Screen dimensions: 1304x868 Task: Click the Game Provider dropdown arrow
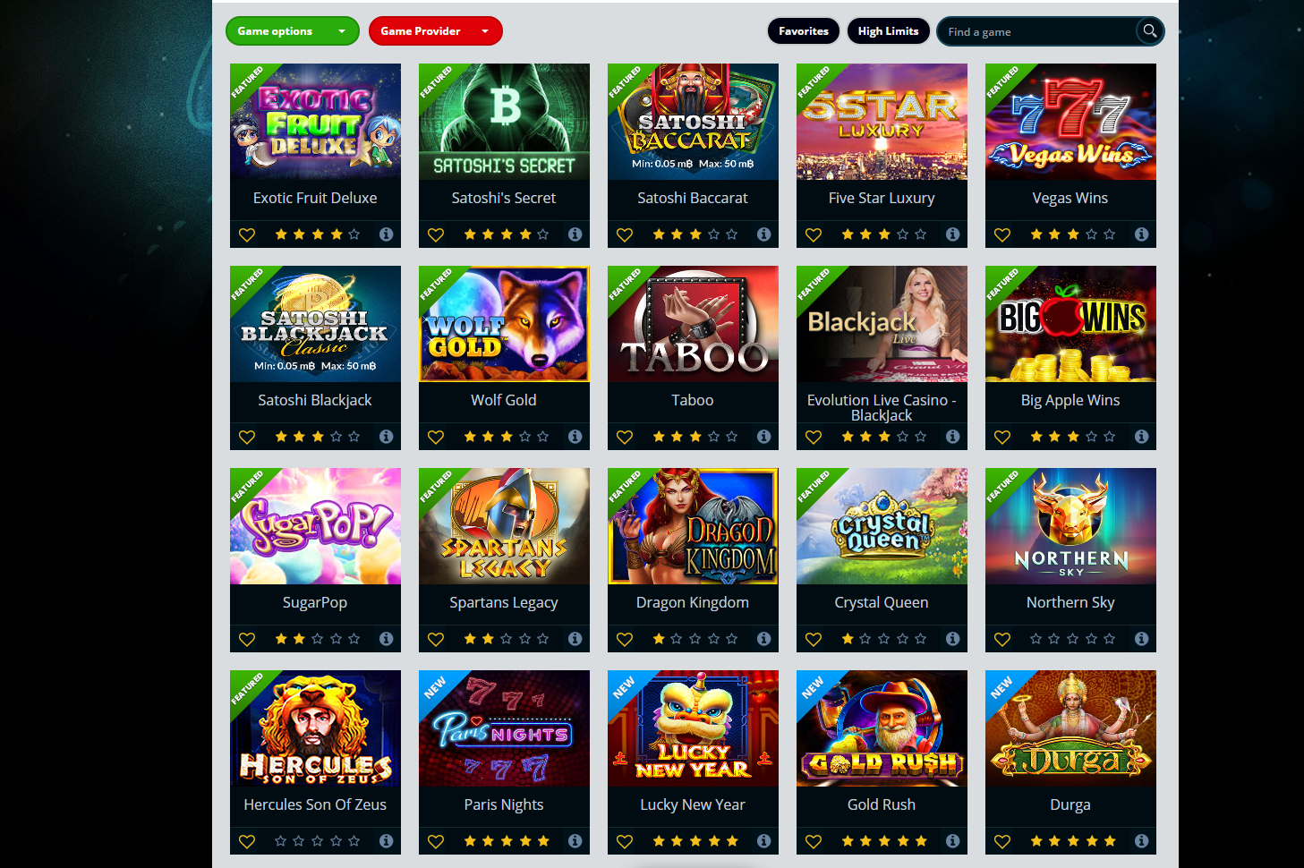[485, 31]
